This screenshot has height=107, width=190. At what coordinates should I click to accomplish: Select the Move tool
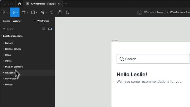point(14,12)
